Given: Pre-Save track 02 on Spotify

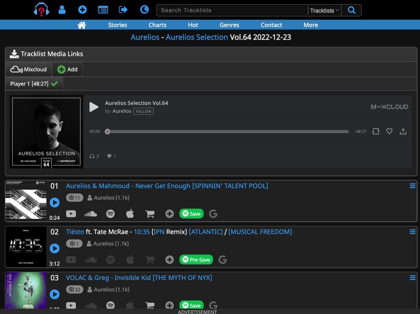Looking at the screenshot, I should (196, 259).
